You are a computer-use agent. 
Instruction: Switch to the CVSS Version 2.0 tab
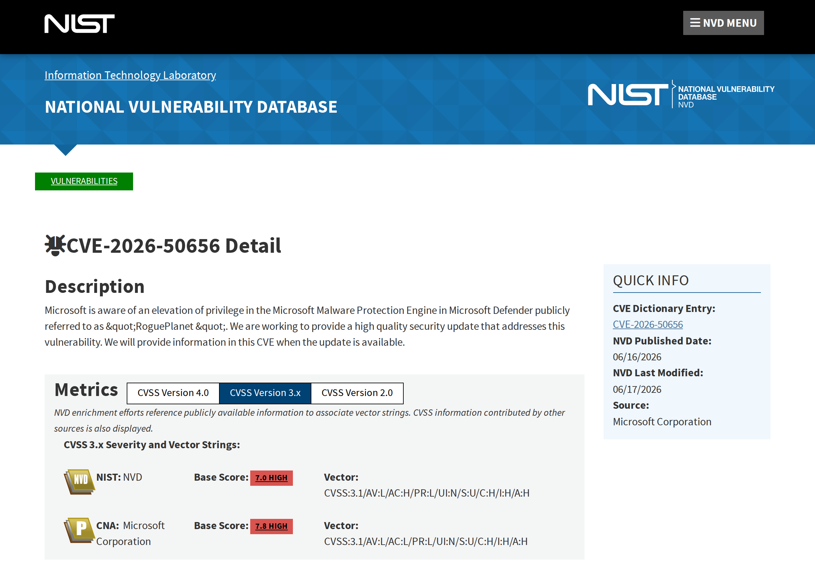click(x=357, y=393)
